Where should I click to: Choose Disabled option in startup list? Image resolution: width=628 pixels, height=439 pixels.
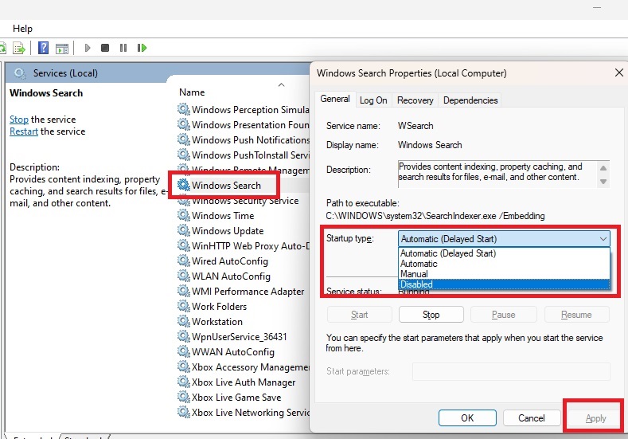[x=505, y=284]
